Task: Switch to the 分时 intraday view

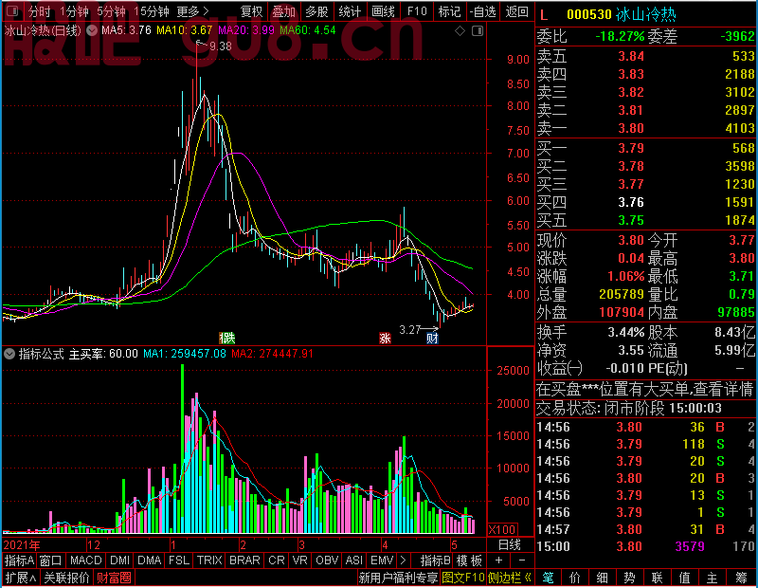Action: coord(39,11)
